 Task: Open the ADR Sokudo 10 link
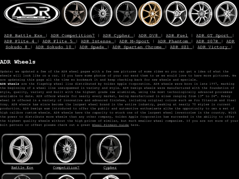pyautogui.click(x=55, y=47)
